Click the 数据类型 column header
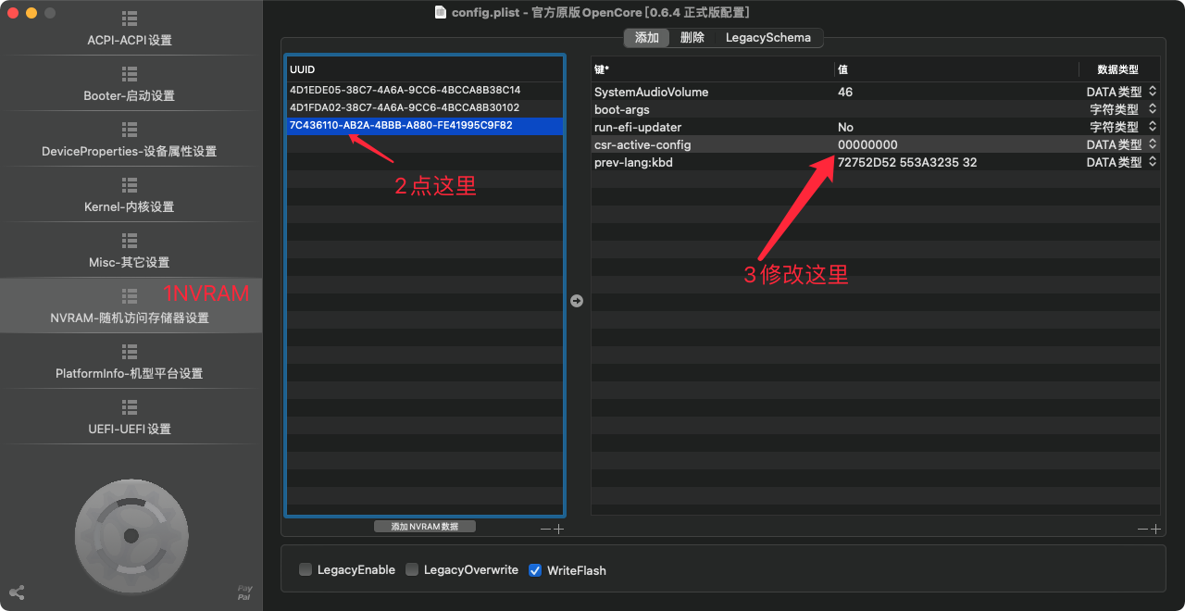1185x611 pixels. coord(1119,69)
